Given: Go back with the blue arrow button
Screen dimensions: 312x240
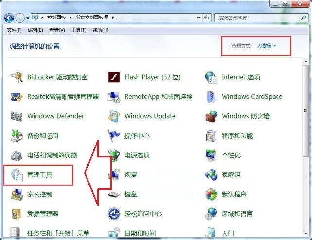Looking at the screenshot, I should [9, 18].
